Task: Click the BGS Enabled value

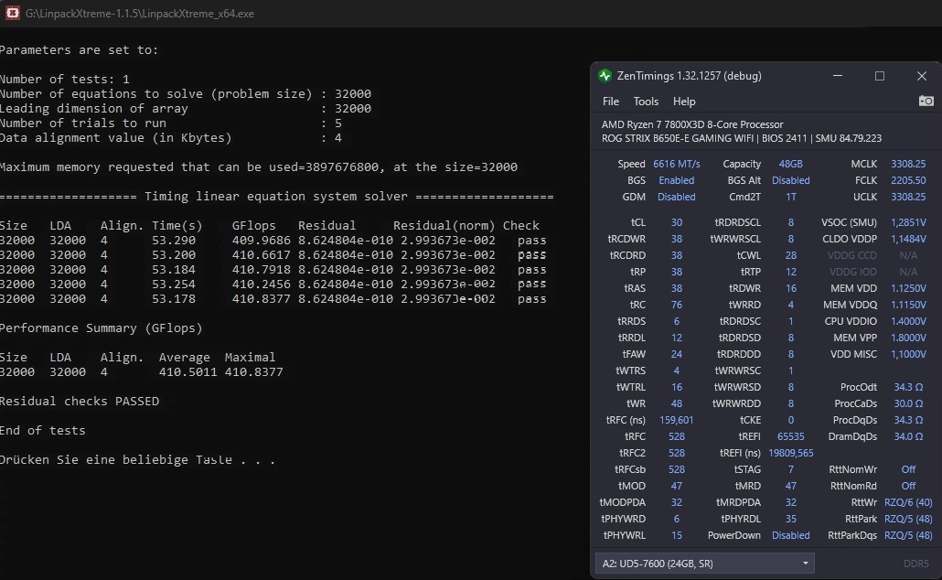Action: pyautogui.click(x=677, y=180)
